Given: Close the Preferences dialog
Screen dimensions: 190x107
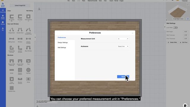Looking at the screenshot, I should [x=132, y=33].
